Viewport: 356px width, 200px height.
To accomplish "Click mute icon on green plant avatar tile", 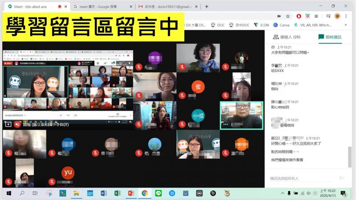I will tap(139, 153).
